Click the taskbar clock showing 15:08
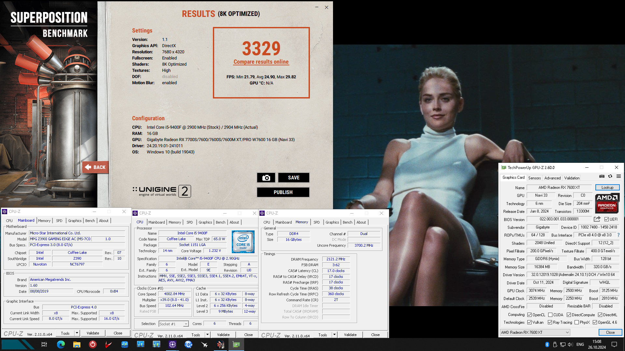The width and height of the screenshot is (625, 351). point(597,344)
